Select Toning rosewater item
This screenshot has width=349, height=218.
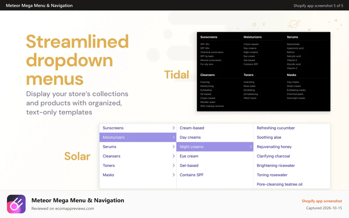coord(272,175)
